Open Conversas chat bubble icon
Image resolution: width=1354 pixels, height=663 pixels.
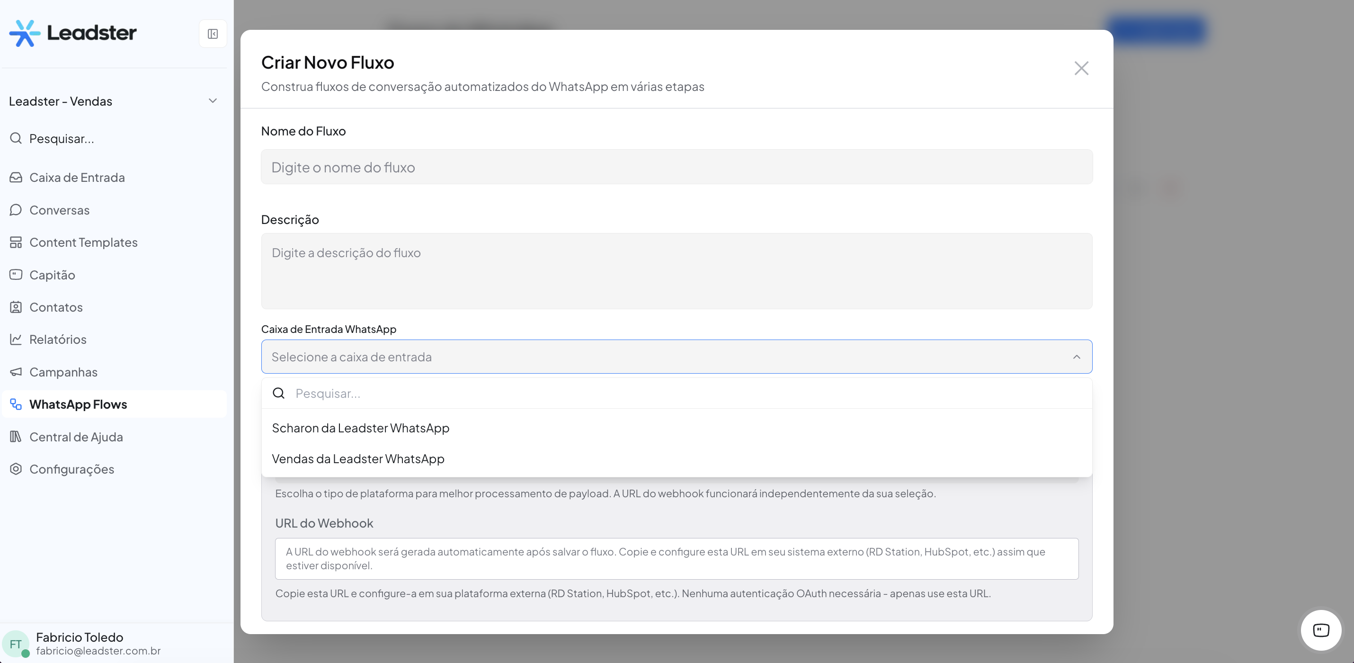point(16,210)
